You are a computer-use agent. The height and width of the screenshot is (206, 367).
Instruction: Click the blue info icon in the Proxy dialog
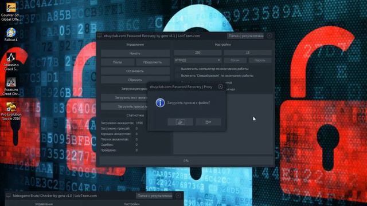pyautogui.click(x=160, y=102)
